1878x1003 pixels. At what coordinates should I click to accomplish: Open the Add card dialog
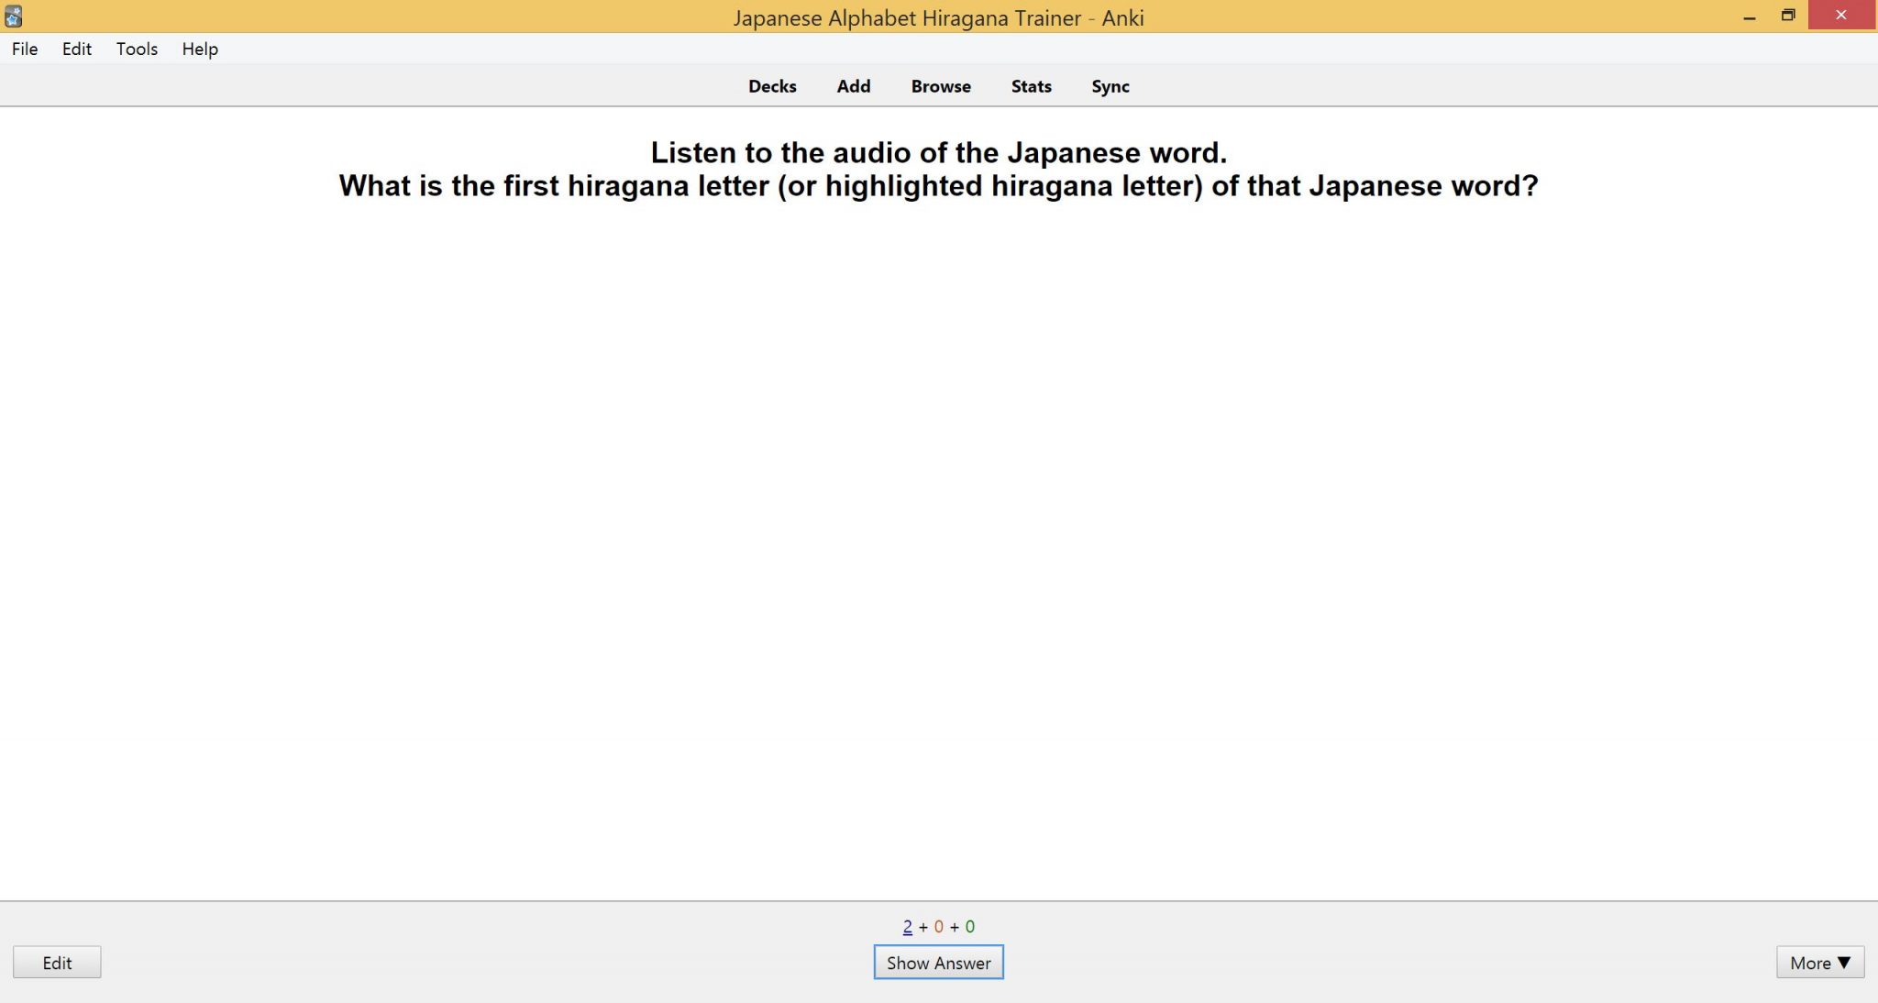853,85
